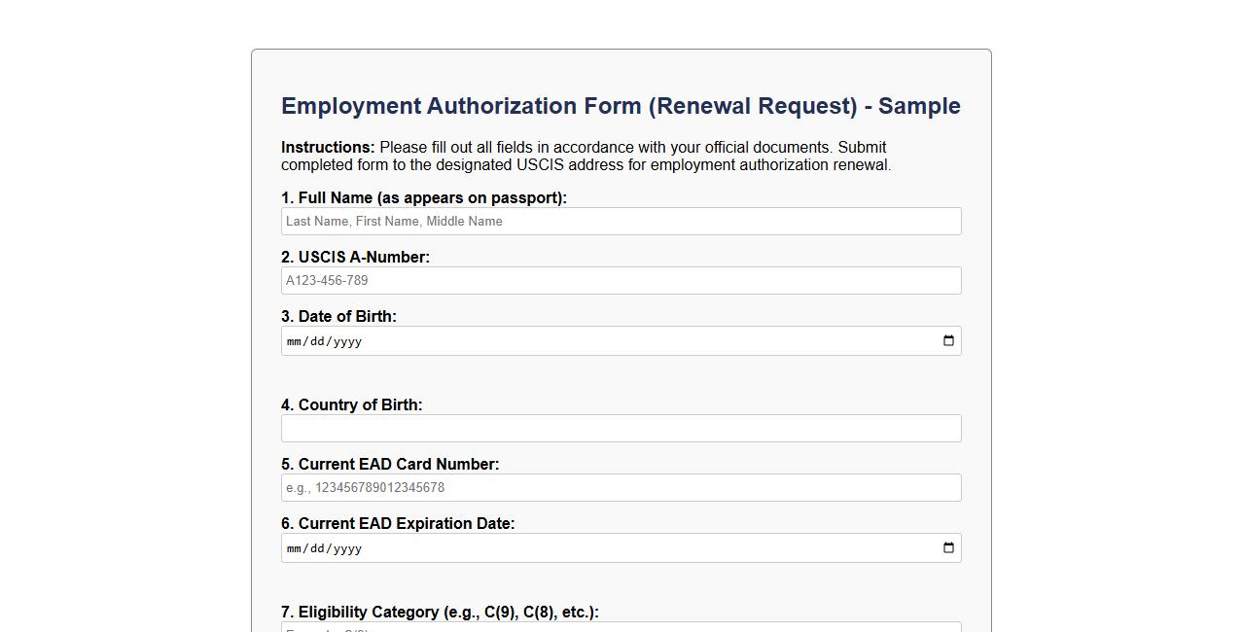Image resolution: width=1243 pixels, height=632 pixels.
Task: Click the month segment of EAD Expiration Date
Action: (x=294, y=548)
